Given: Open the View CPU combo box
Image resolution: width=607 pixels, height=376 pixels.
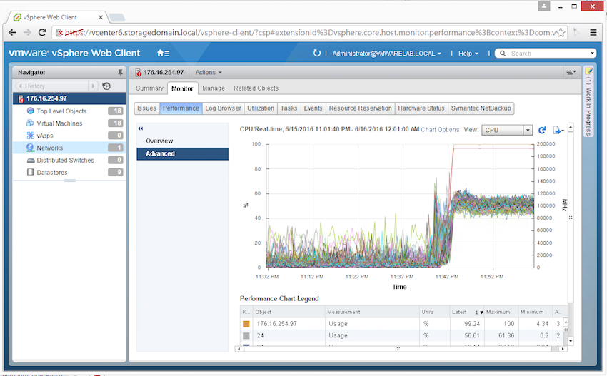Looking at the screenshot, I should tap(507, 130).
